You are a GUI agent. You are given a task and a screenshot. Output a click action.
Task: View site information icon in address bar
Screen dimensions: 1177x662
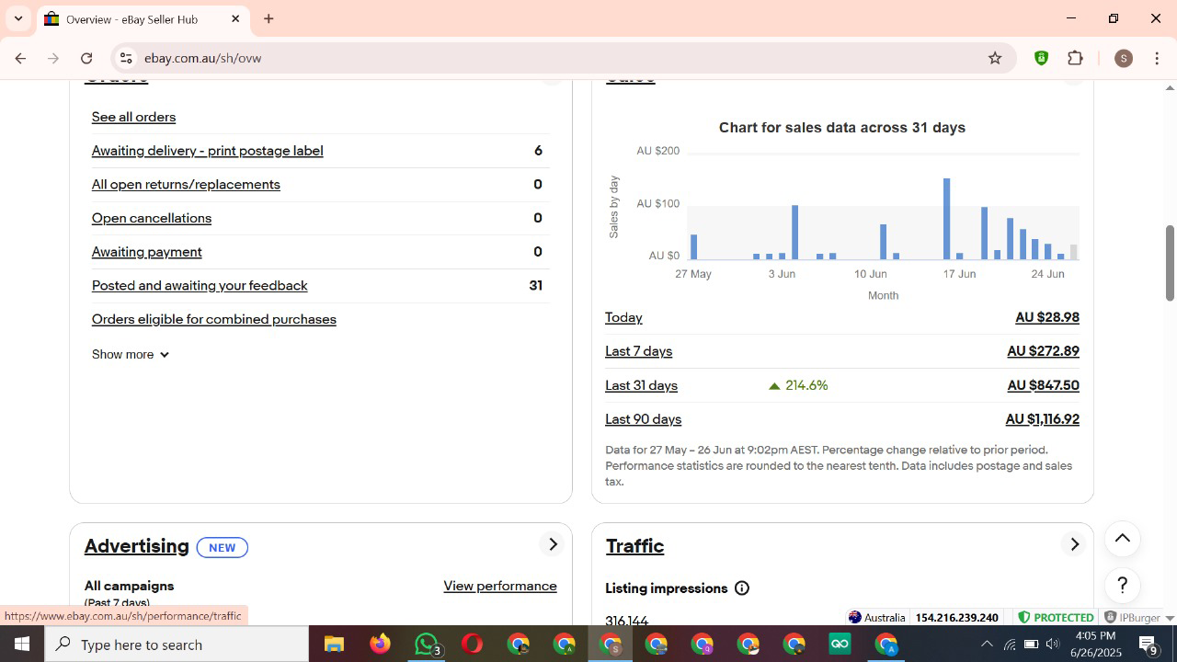126,58
